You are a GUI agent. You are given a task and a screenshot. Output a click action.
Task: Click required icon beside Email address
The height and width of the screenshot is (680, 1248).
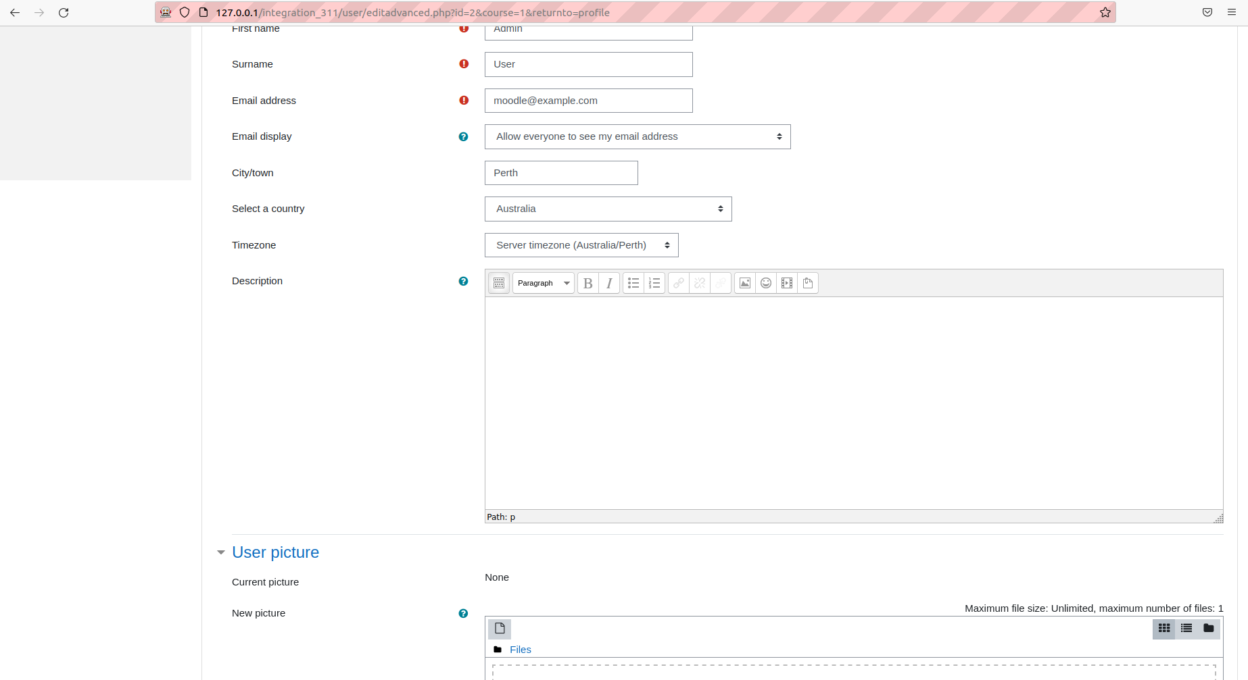coord(464,100)
